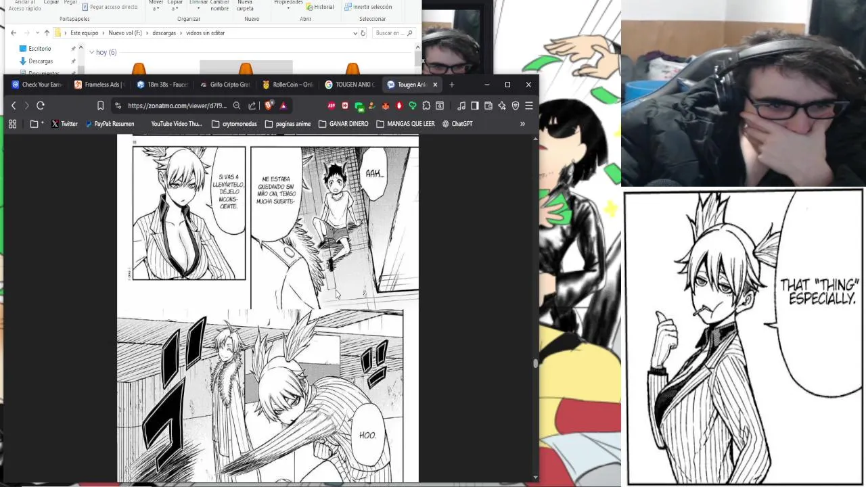Viewport: 866px width, 487px height.
Task: Click Pegar acceso directo in Explorer ribbon
Action: coord(110,7)
